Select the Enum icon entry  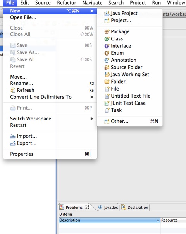click(107, 53)
